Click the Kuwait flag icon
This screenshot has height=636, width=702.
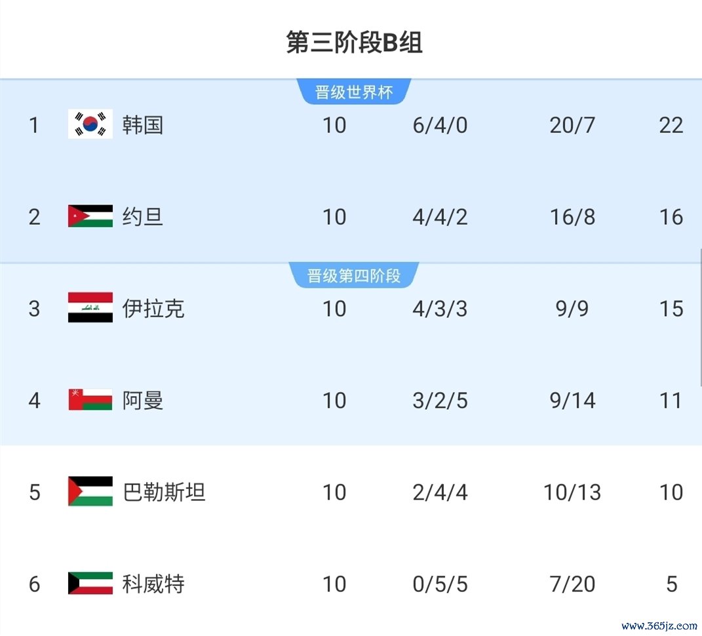pyautogui.click(x=90, y=583)
